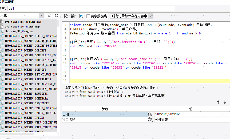Image resolution: width=230 pixels, height=139 pixels.
Task: Move parameter down with arrow
Action: [x=225, y=102]
